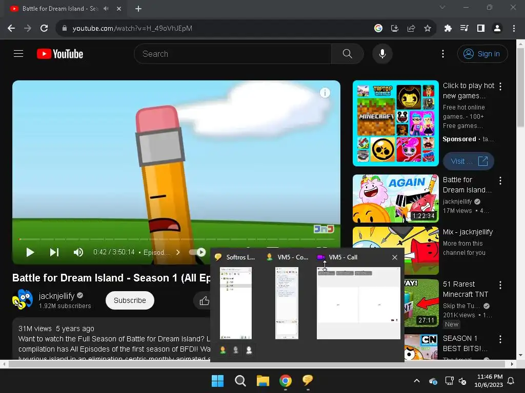The height and width of the screenshot is (393, 525).
Task: Click the video progress bar
Action: coord(176,239)
